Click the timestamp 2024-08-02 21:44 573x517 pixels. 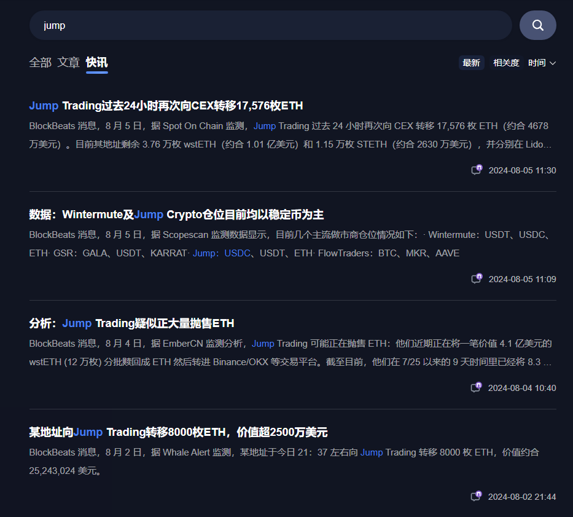tap(522, 497)
